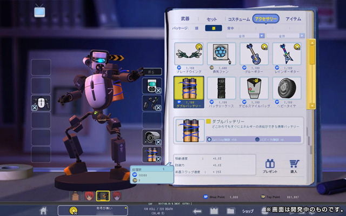Remove equipped security camera with X
346x216 pixels.
click(158, 142)
